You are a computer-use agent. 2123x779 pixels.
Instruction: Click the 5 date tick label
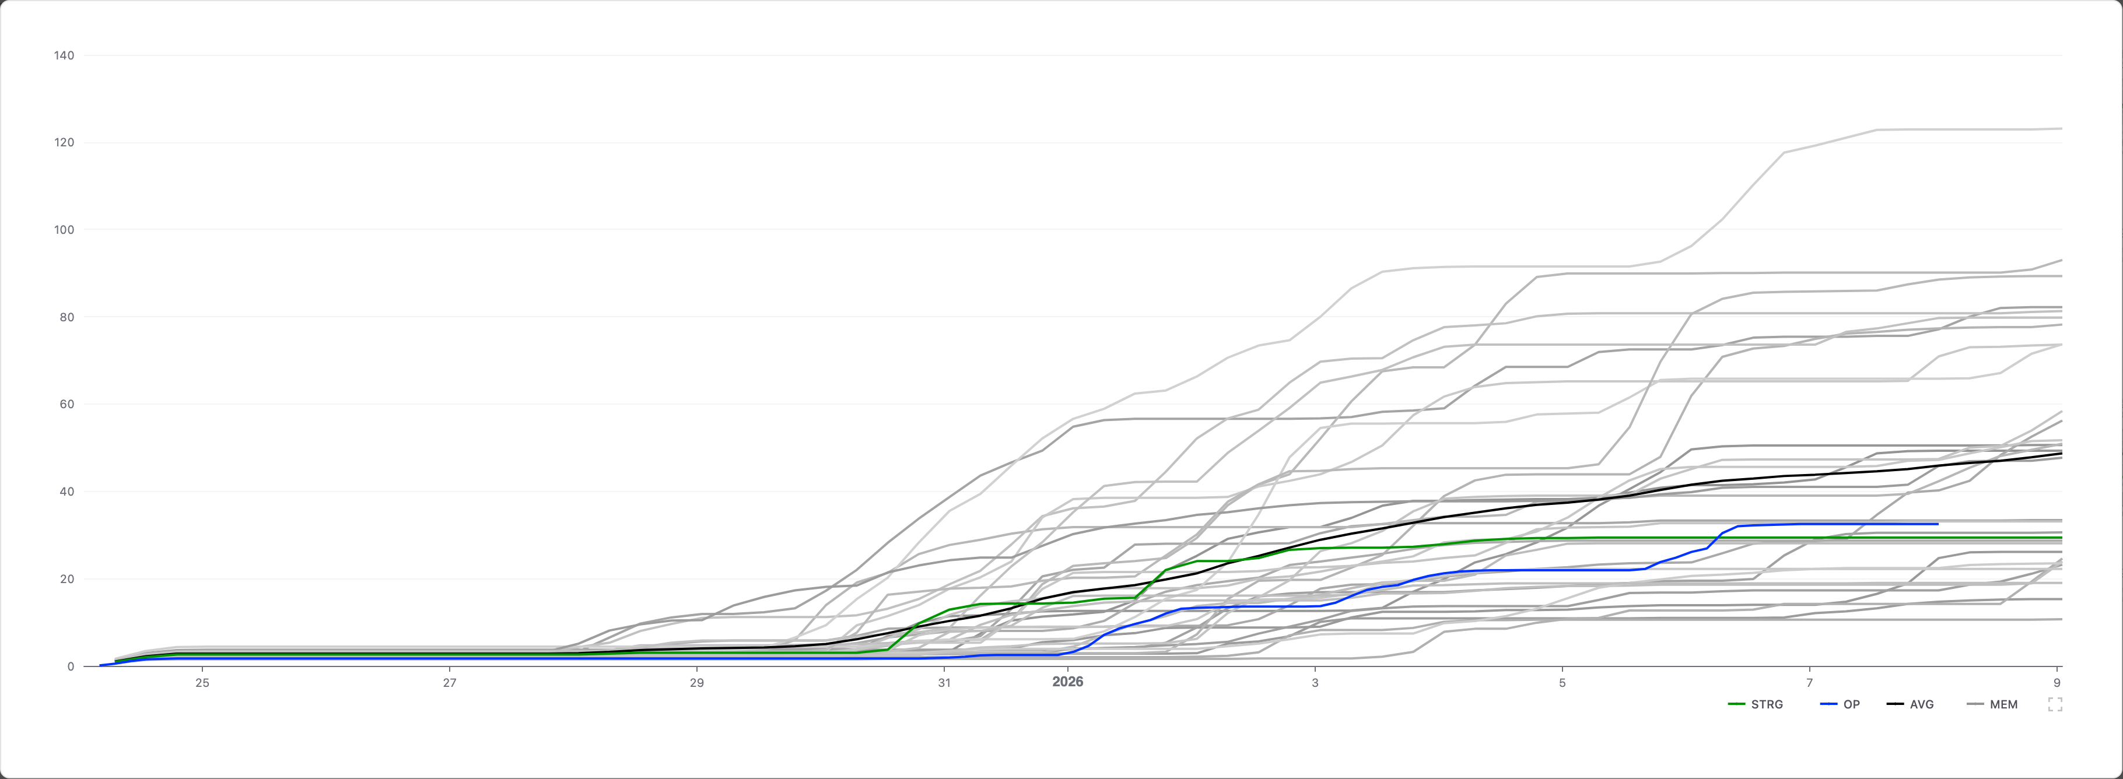click(x=1562, y=683)
